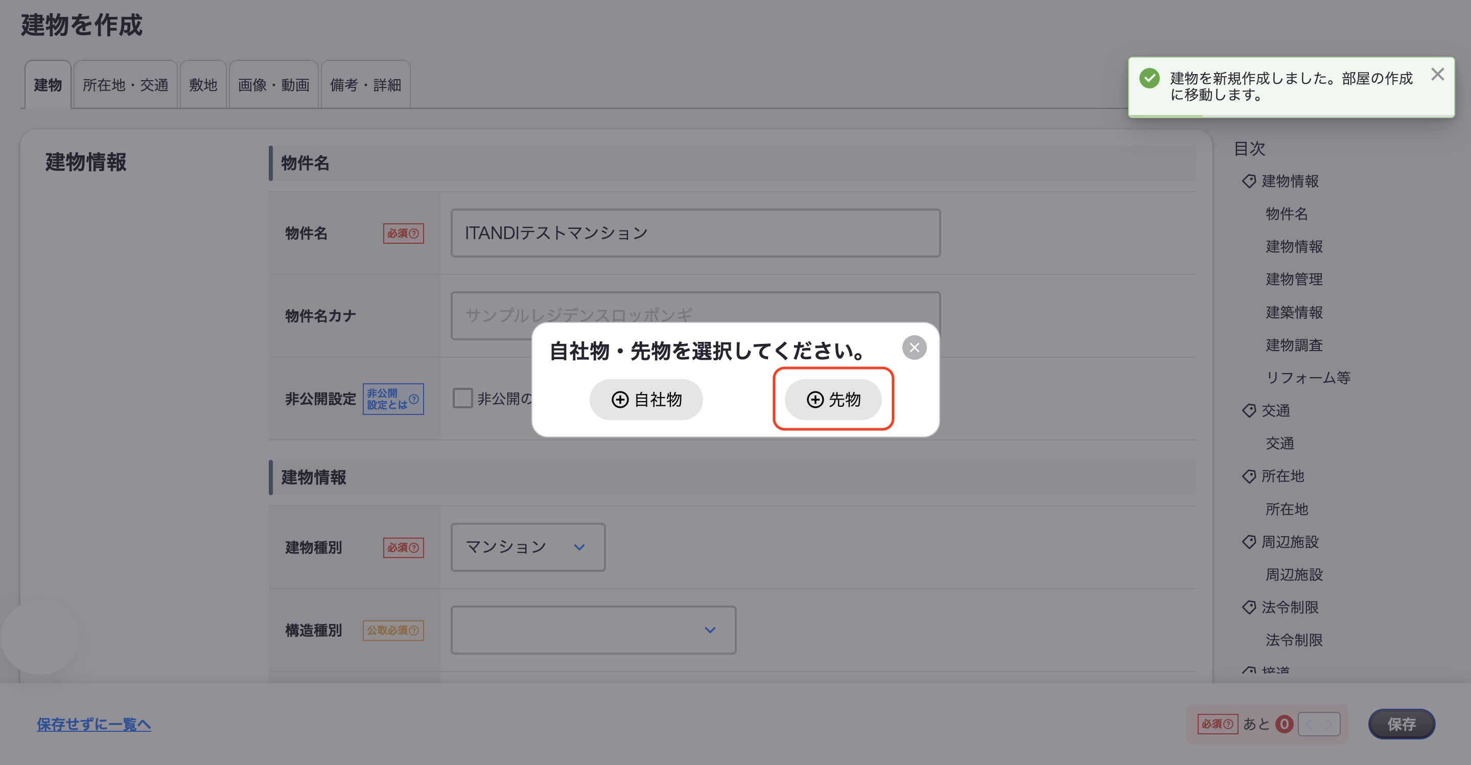The width and height of the screenshot is (1471, 765).
Task: Jump to 法令制限 sub-item in 目次
Action: point(1294,639)
